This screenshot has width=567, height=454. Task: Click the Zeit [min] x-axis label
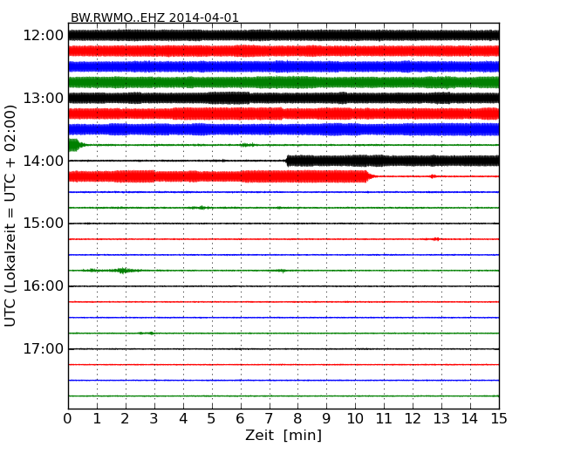click(283, 435)
